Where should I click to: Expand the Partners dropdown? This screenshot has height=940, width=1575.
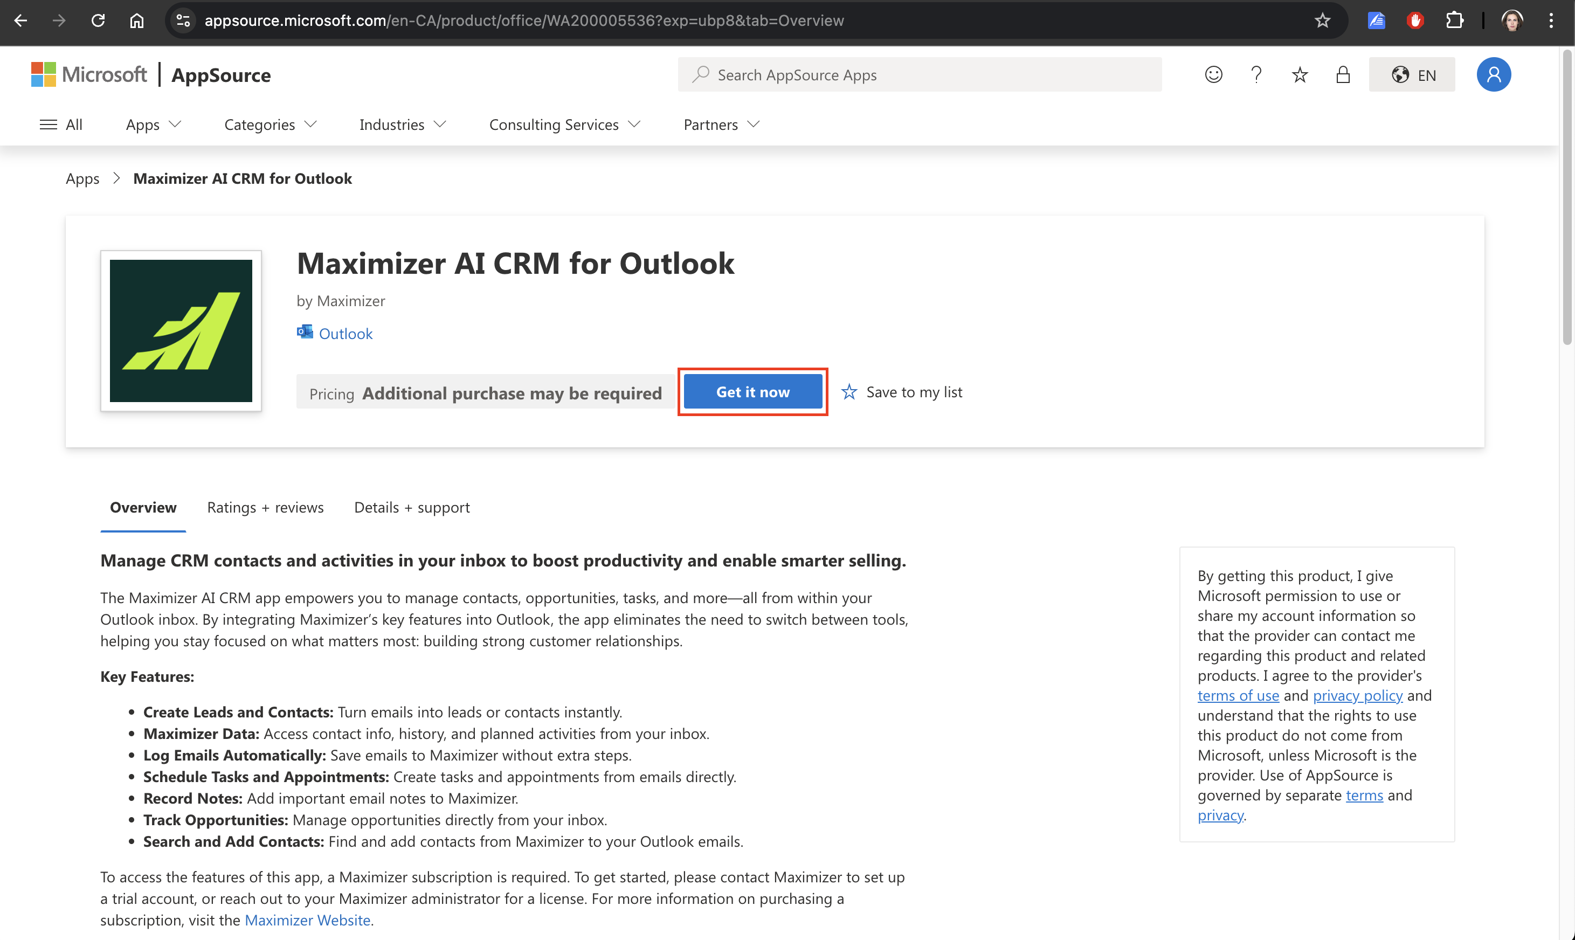click(721, 124)
